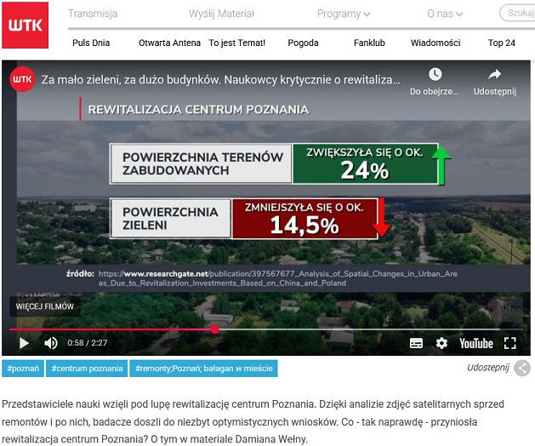This screenshot has width=535, height=446.
Task: Expand the Programy dropdown
Action: pyautogui.click(x=344, y=14)
